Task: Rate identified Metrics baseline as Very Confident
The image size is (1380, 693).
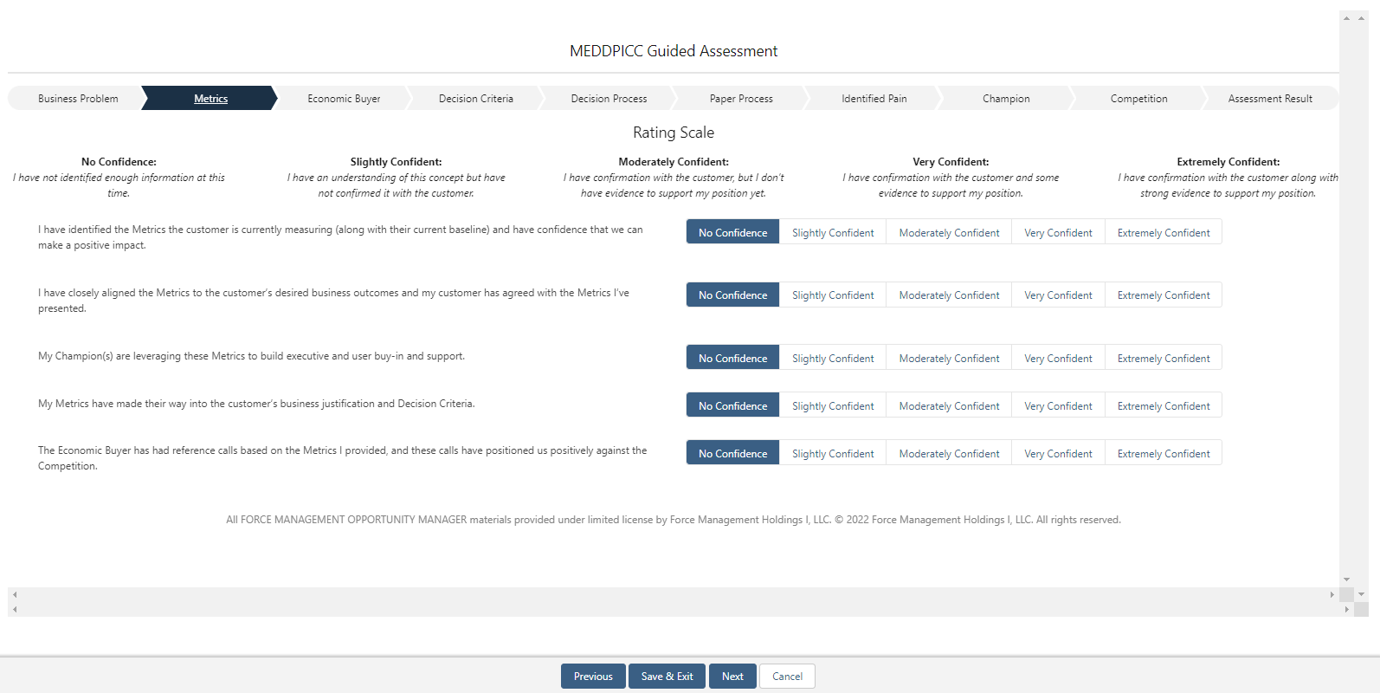Action: 1058,233
